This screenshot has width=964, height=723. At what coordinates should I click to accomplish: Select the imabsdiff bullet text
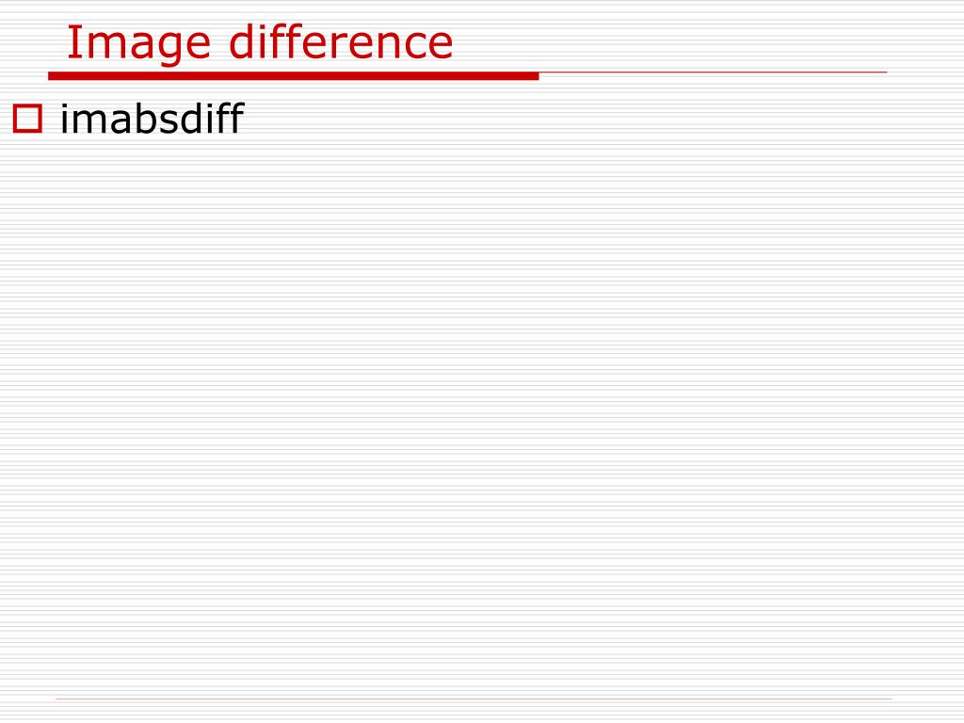point(152,119)
